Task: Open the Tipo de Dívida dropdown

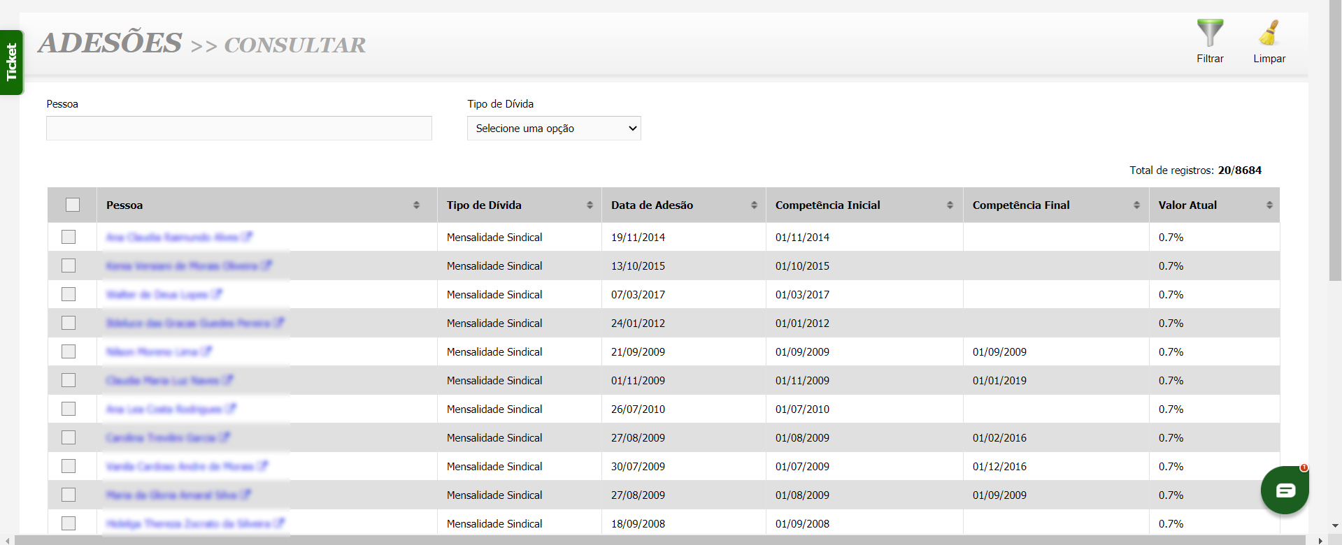Action: [x=554, y=129]
